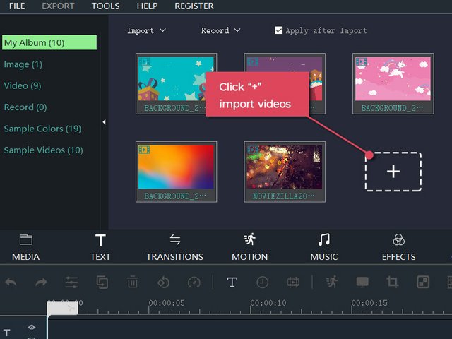Click the mosaic icon in toolbar
Screen dimensions: 452x339
click(423, 282)
